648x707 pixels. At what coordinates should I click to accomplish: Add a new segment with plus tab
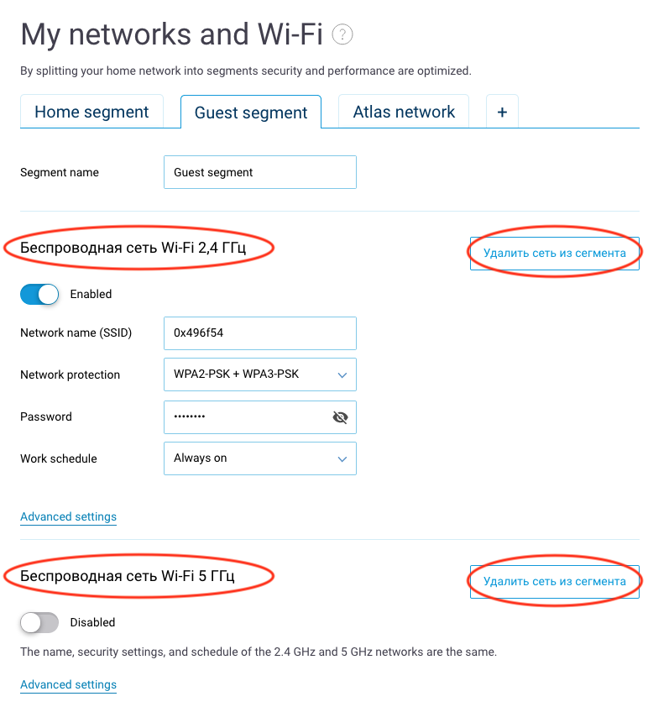click(502, 112)
